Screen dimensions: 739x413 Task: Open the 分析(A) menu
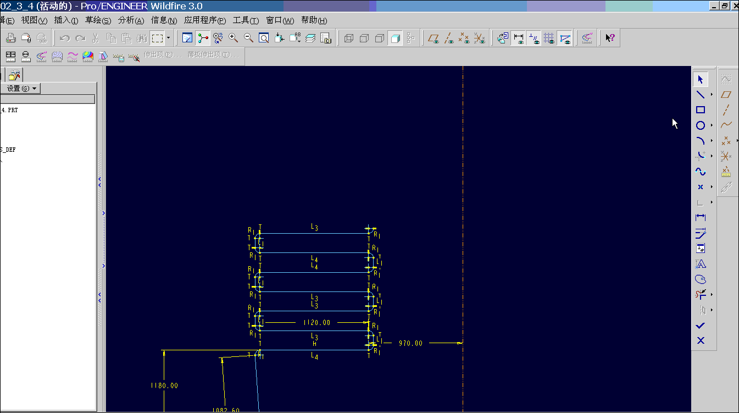(131, 20)
